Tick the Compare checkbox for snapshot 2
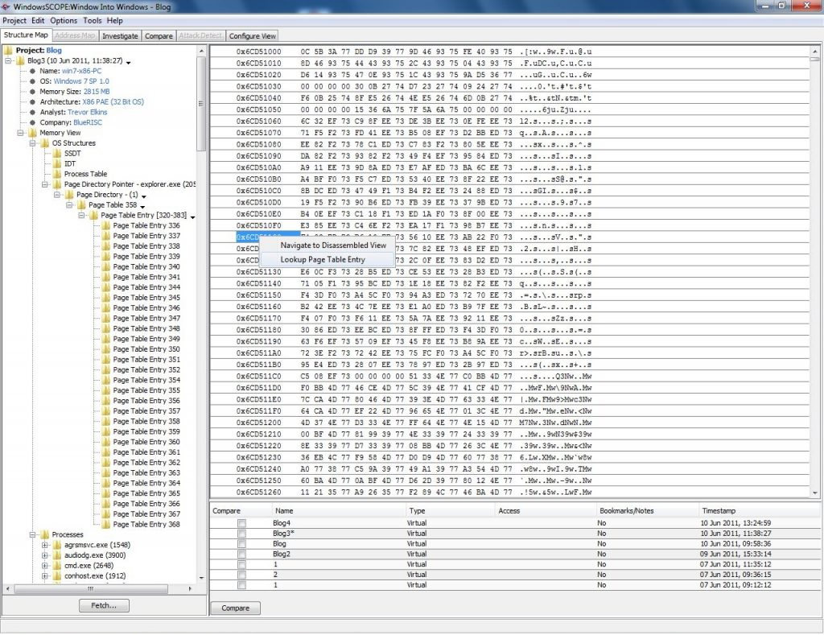824x635 pixels. point(241,575)
